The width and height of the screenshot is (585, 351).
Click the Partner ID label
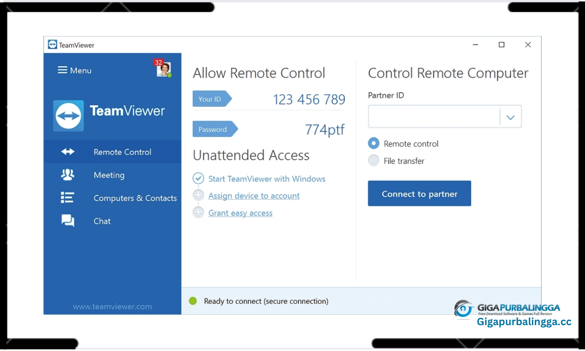386,95
